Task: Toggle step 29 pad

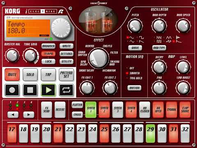Action: tap(151, 134)
